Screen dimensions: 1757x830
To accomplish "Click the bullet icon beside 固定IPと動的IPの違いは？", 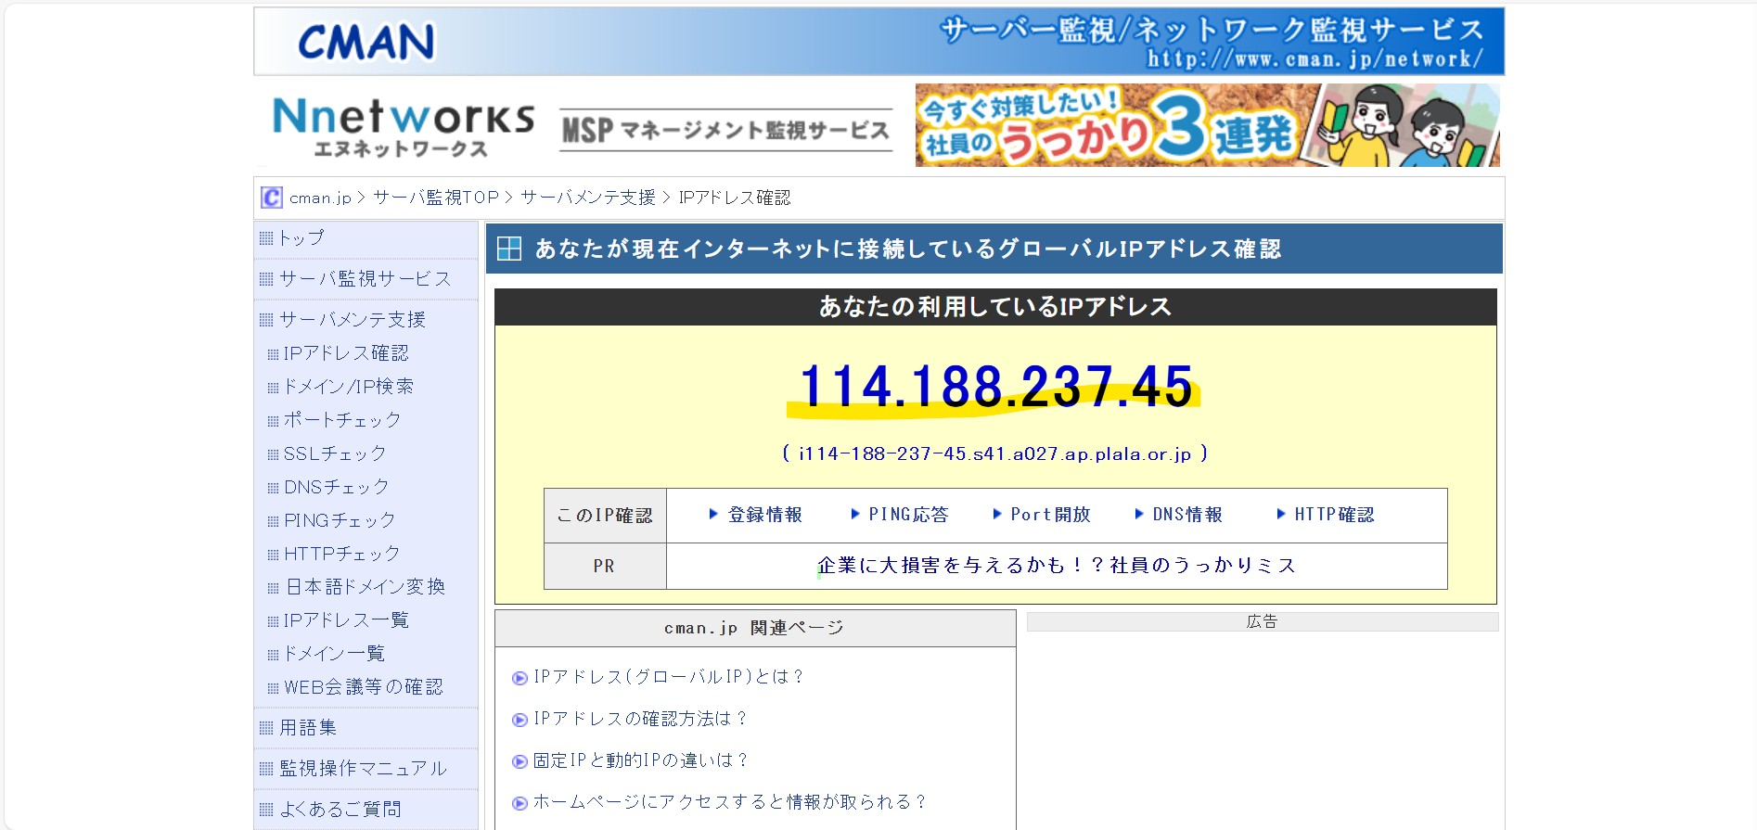I will 519,761.
